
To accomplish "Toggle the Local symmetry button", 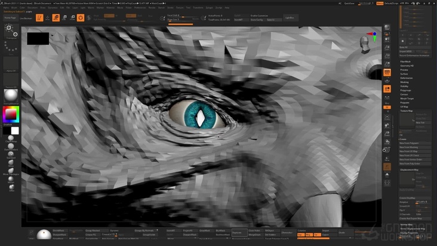I will (x=387, y=89).
